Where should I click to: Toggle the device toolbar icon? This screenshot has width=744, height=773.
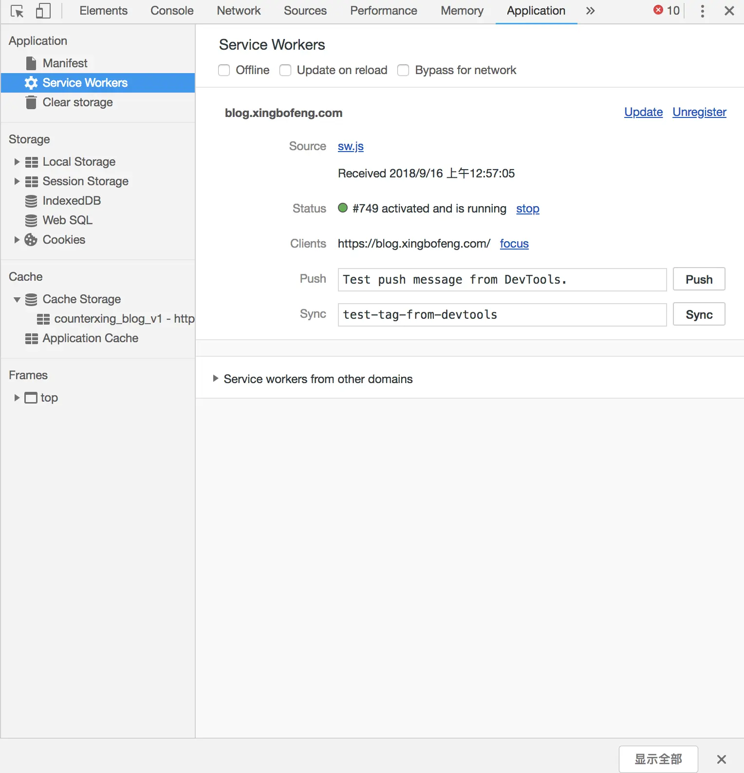[43, 11]
